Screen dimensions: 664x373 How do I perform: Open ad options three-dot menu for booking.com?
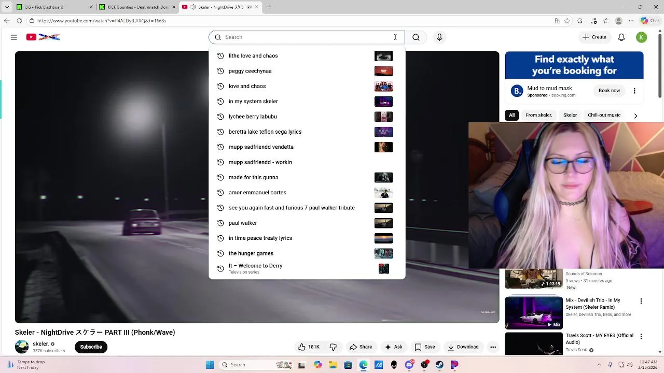(634, 91)
